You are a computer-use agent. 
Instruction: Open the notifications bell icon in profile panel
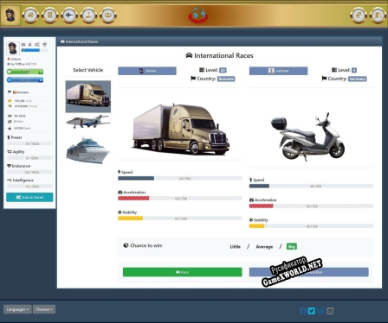point(30,45)
